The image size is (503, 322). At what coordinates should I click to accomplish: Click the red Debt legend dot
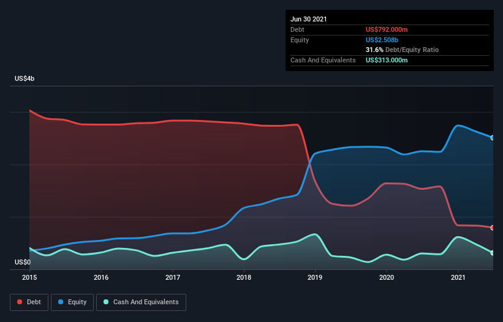[20, 302]
